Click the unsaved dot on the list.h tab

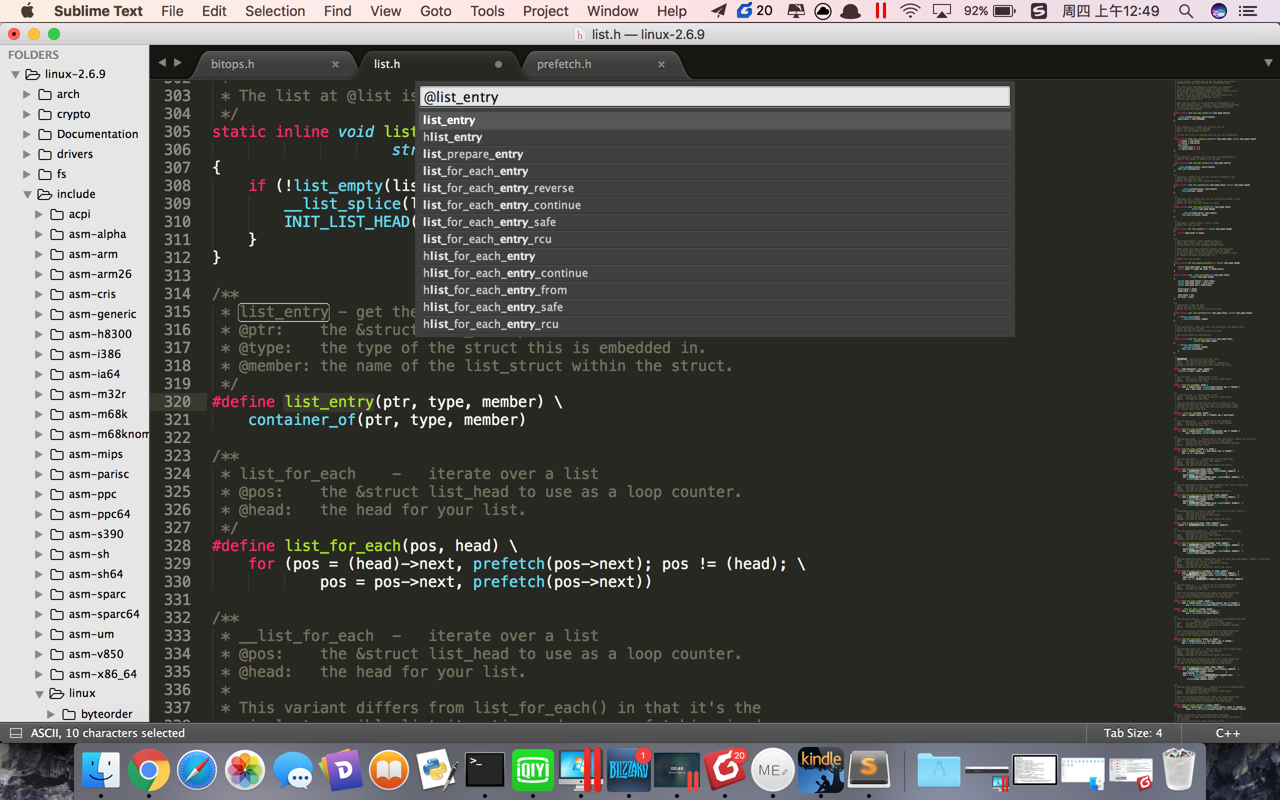[x=498, y=64]
